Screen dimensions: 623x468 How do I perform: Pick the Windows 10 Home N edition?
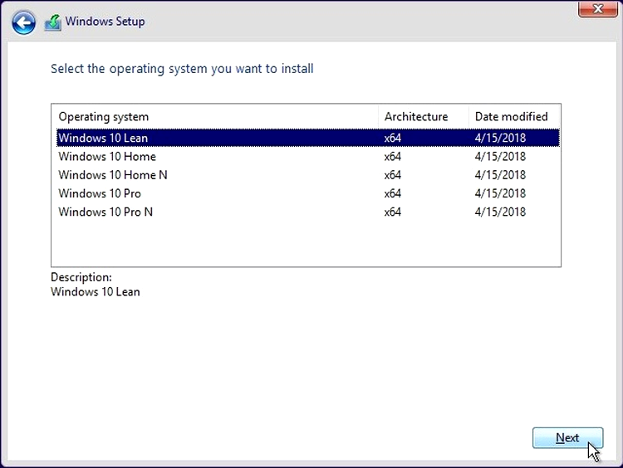point(308,175)
